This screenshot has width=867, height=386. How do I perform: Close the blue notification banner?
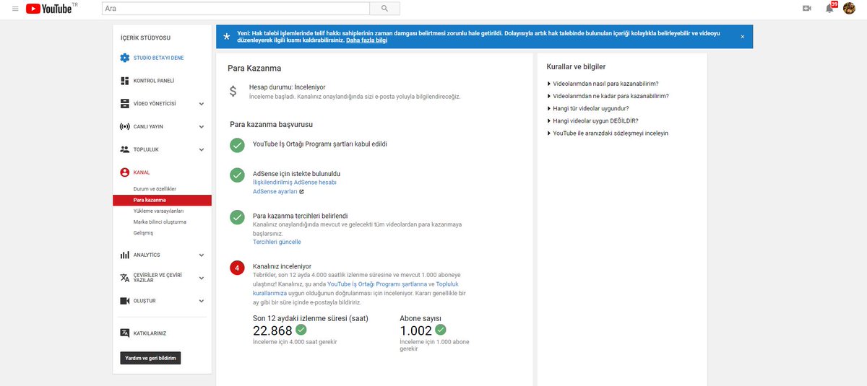coord(742,36)
